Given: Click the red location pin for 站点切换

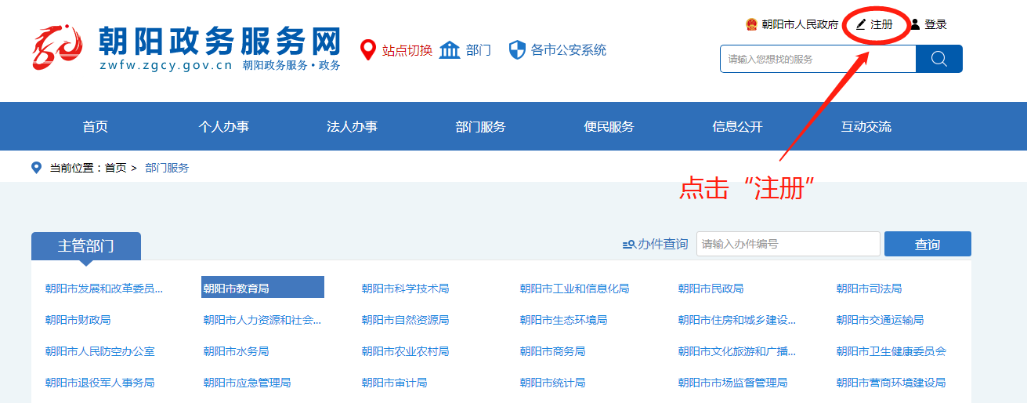Looking at the screenshot, I should coord(367,50).
